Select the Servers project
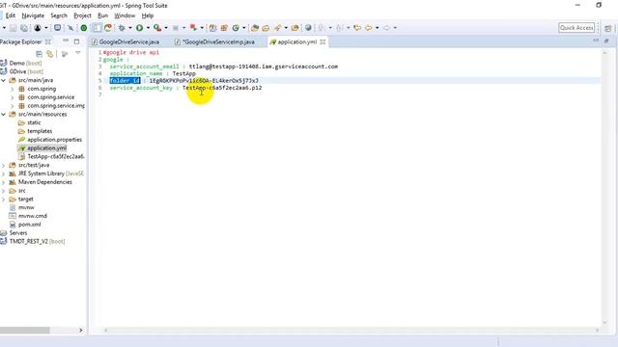 18,233
